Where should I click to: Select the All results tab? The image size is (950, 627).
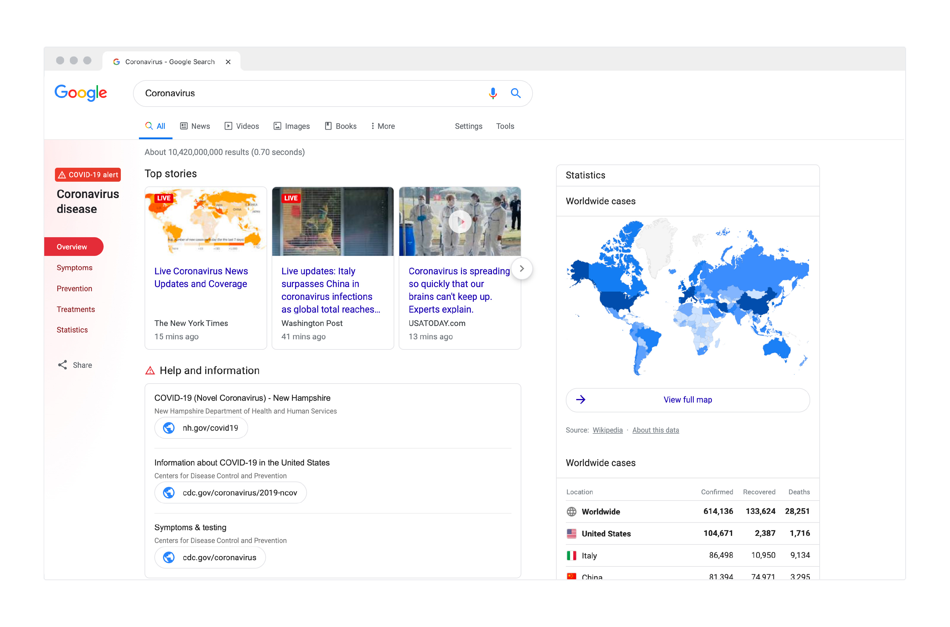coord(155,126)
